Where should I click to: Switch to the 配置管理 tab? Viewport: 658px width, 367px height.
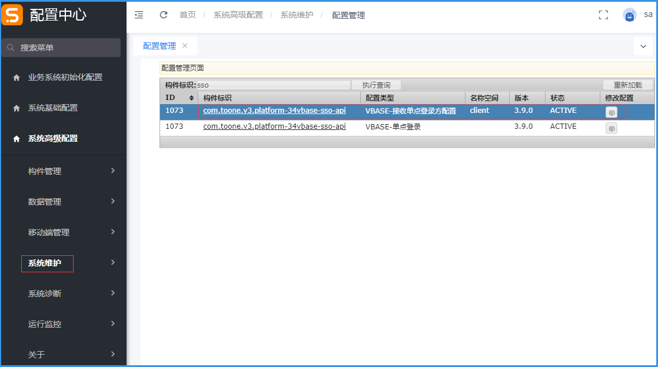[x=159, y=46]
